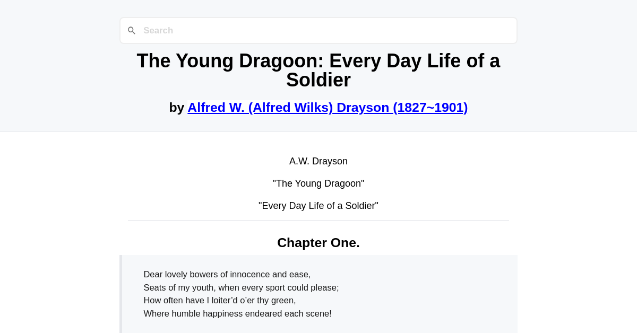This screenshot has height=333, width=637.
Task: Click the blockquote's left border stripe
Action: [x=122, y=294]
